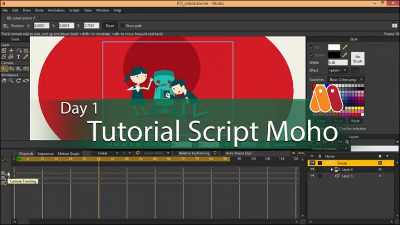Select the Track Camera tool
This screenshot has width=400, height=225.
point(4,69)
